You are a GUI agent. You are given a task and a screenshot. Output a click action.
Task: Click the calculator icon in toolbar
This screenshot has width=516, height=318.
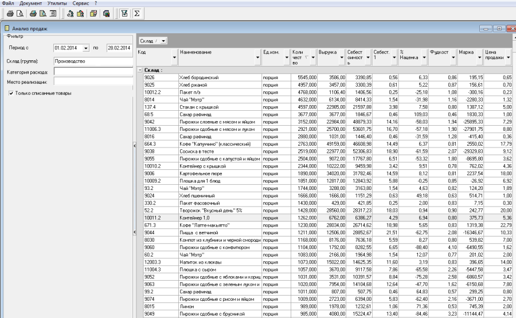pyautogui.click(x=106, y=13)
